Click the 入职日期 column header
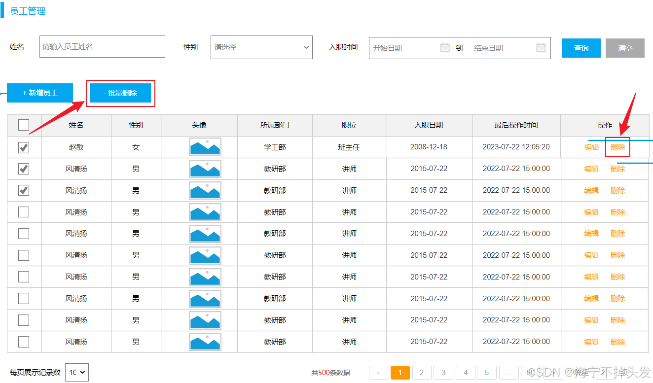 (429, 125)
